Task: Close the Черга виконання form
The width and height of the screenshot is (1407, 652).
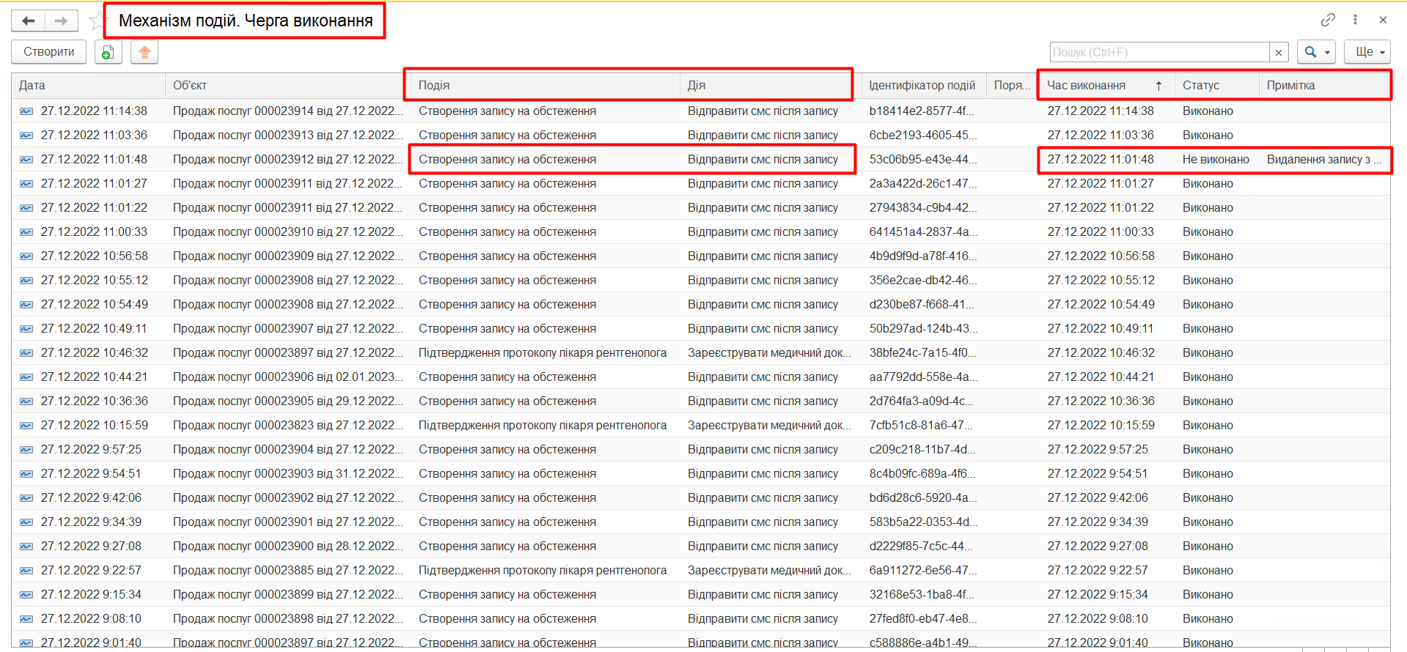Action: pyautogui.click(x=1383, y=20)
